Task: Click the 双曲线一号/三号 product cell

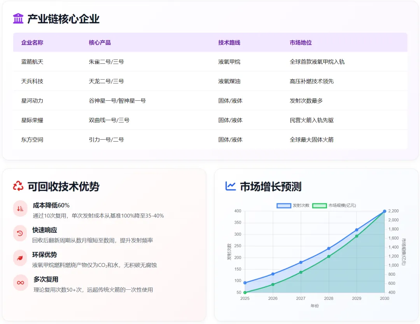Action: (x=109, y=120)
